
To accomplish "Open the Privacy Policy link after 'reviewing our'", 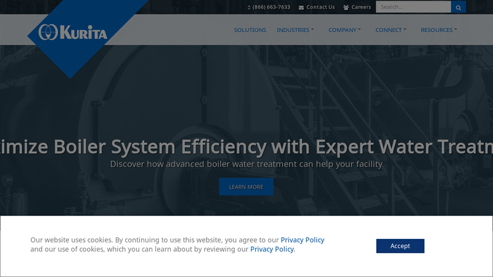I will click(x=272, y=249).
